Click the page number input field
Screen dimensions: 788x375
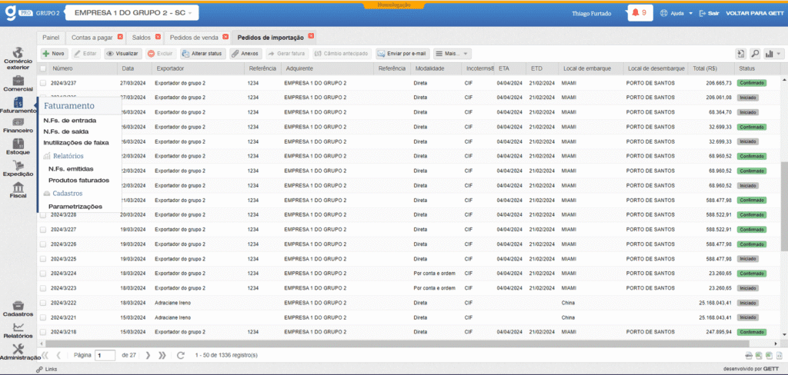click(105, 355)
